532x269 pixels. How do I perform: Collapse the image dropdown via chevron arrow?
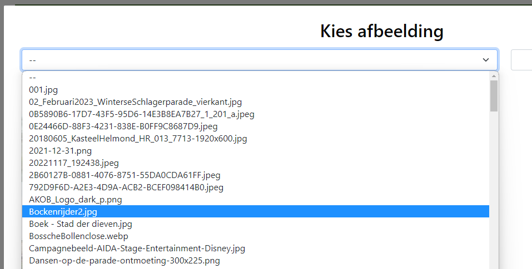[x=485, y=60]
